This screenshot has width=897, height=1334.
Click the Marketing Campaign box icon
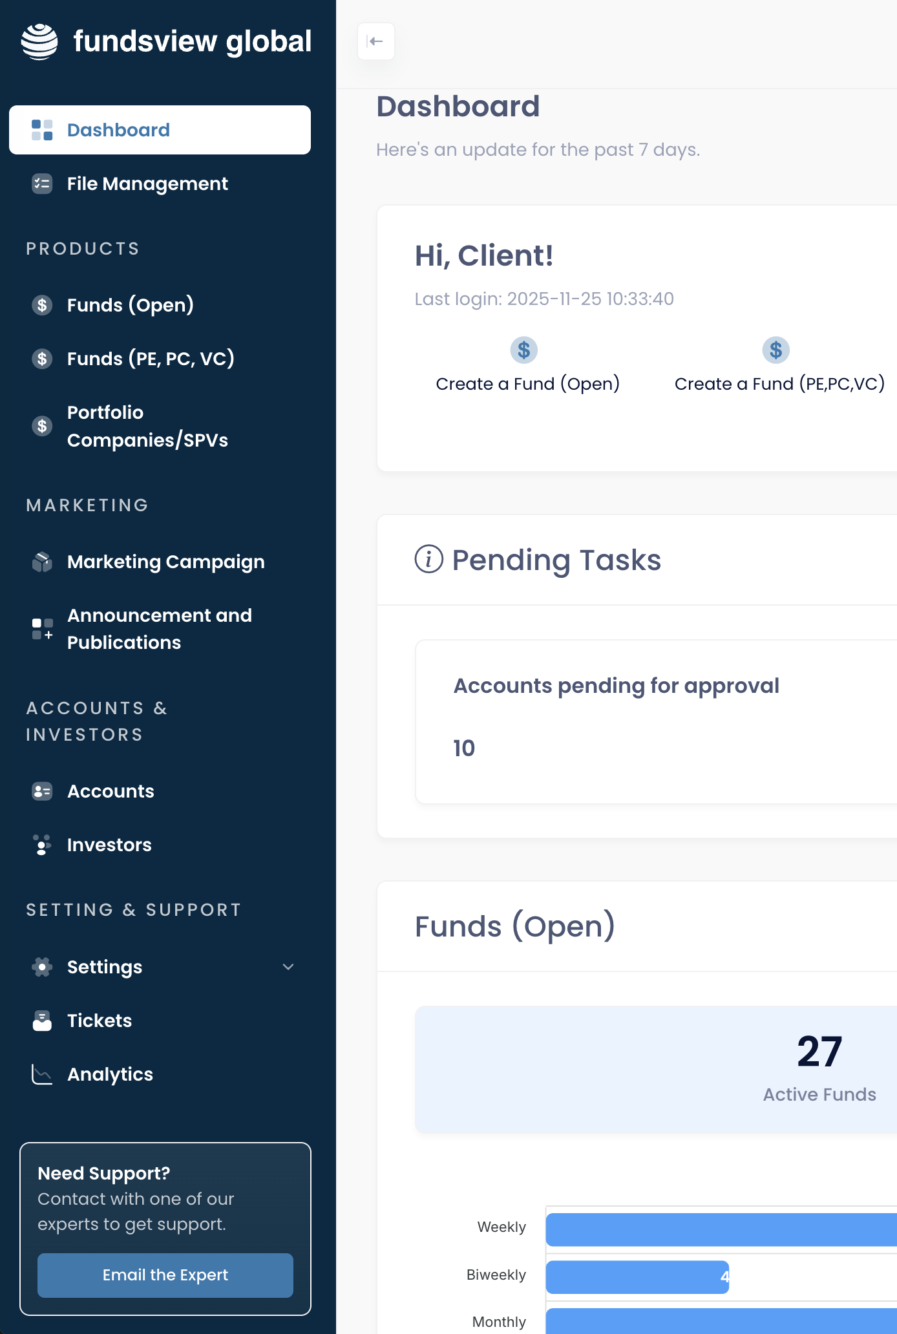[x=42, y=562]
